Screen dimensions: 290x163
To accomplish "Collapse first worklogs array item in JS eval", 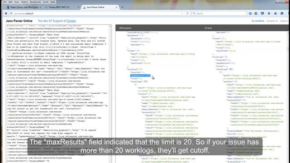I will pos(221,72).
